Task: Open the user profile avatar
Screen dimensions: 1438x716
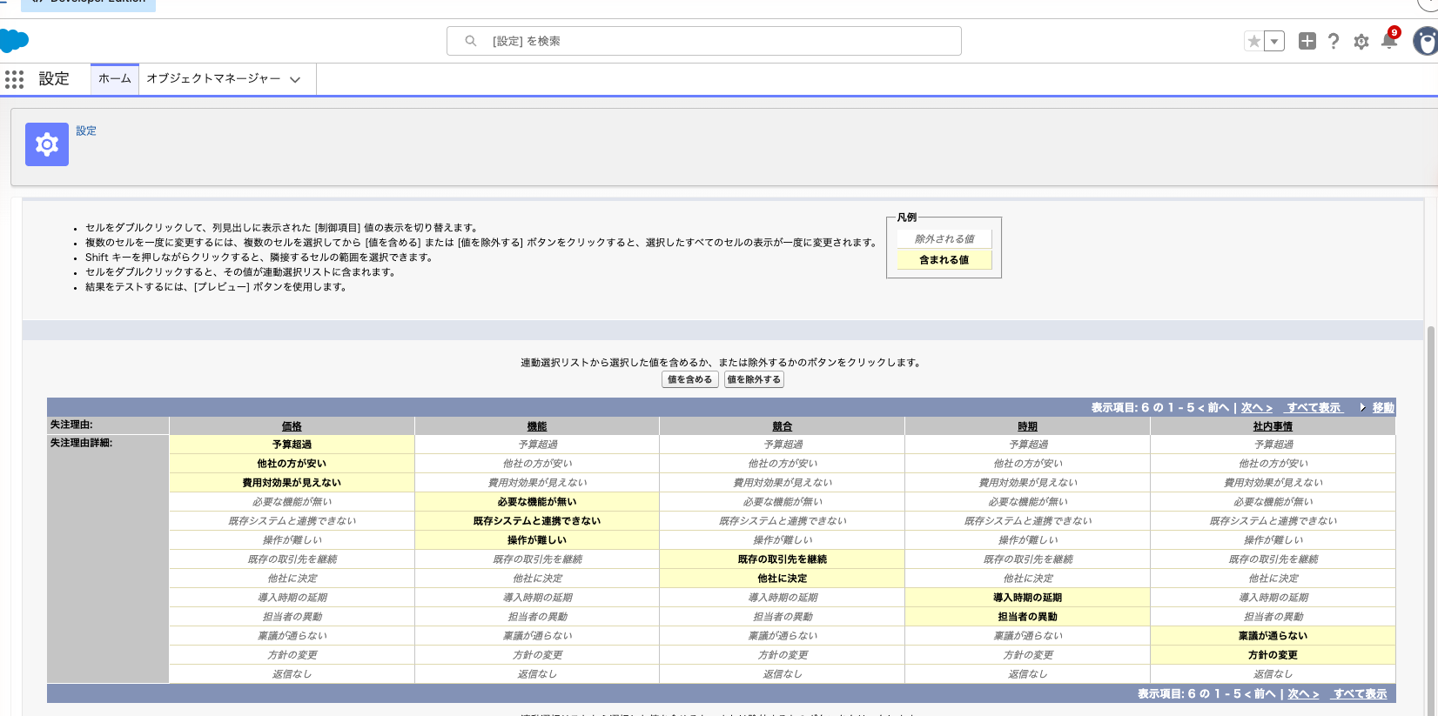Action: click(x=1426, y=41)
